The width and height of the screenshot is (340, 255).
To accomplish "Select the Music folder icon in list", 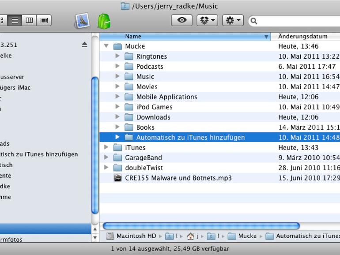I will click(129, 76).
